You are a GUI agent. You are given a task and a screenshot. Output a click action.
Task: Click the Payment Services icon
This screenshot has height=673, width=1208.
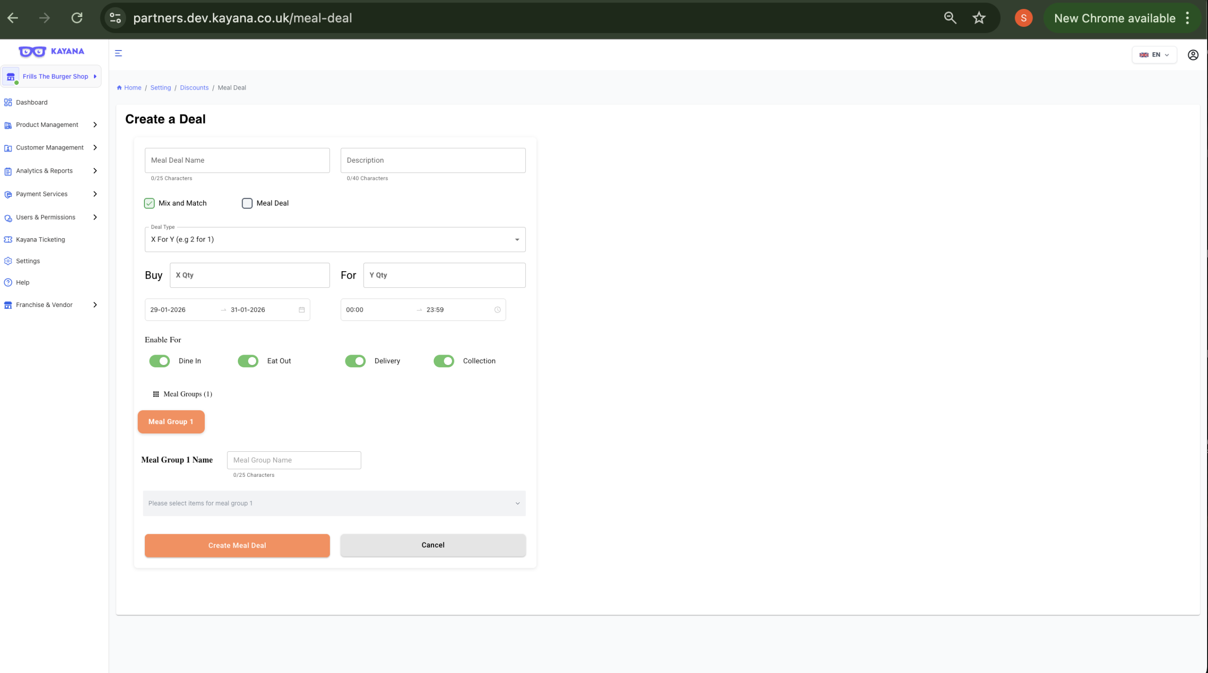[8, 194]
